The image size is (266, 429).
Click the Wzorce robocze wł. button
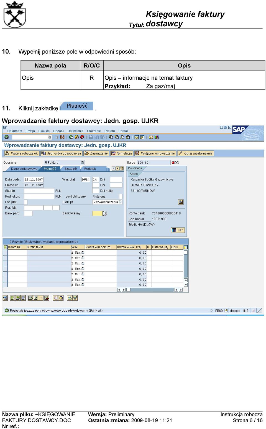(x=22, y=153)
